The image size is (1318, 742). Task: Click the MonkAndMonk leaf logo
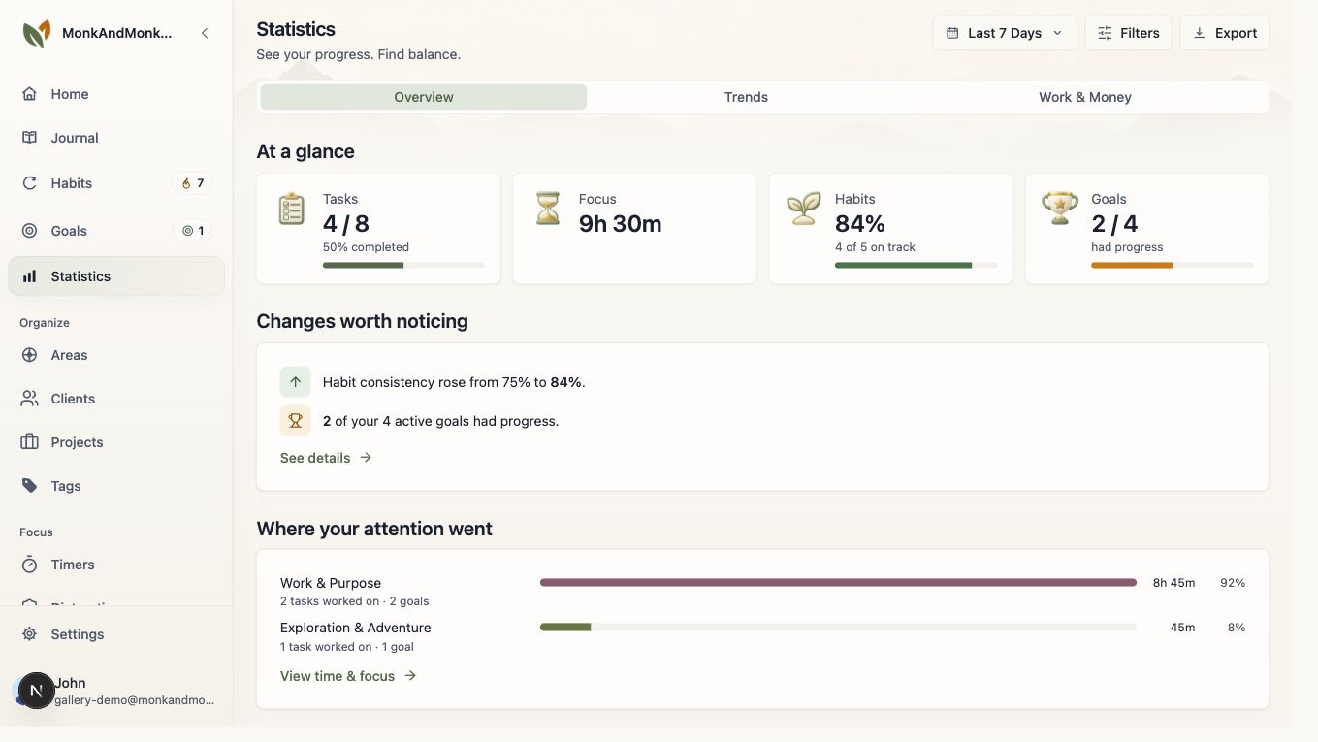tap(37, 33)
